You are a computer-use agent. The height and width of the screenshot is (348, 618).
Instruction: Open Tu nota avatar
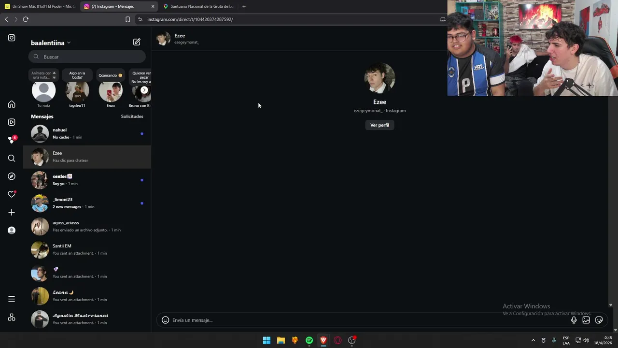click(43, 91)
